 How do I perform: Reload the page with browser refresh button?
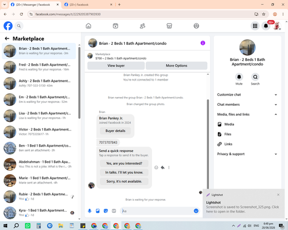[21, 14]
